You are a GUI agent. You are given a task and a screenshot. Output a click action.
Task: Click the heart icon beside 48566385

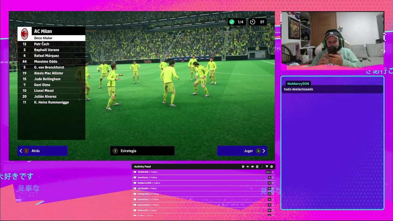tap(135, 172)
